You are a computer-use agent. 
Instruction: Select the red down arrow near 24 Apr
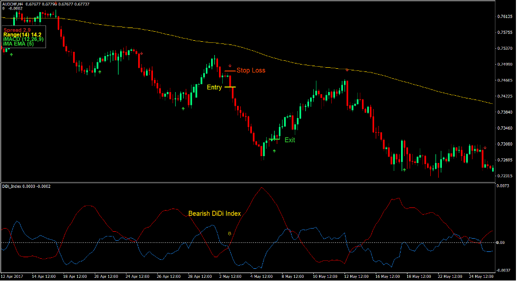click(141, 53)
